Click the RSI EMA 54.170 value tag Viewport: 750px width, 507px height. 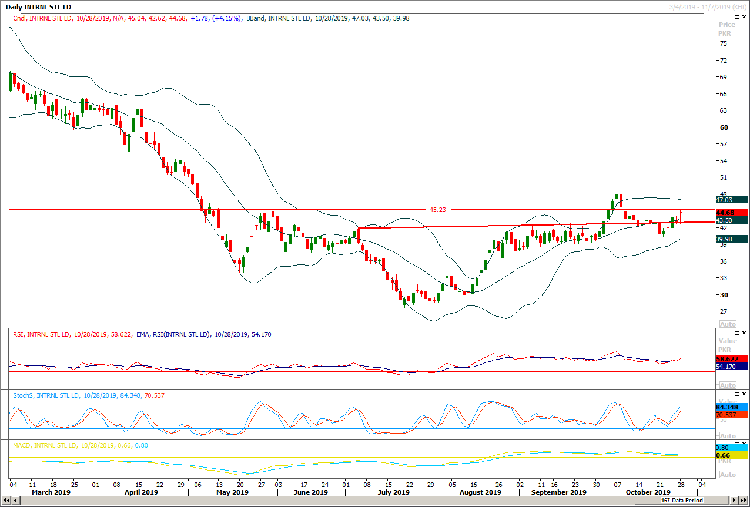coord(732,367)
